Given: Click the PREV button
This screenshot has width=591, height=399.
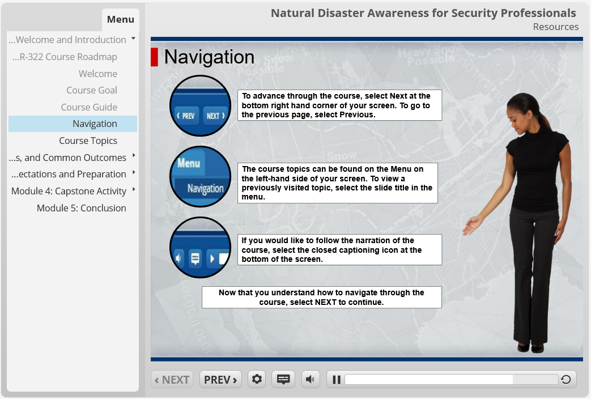Looking at the screenshot, I should pos(220,379).
